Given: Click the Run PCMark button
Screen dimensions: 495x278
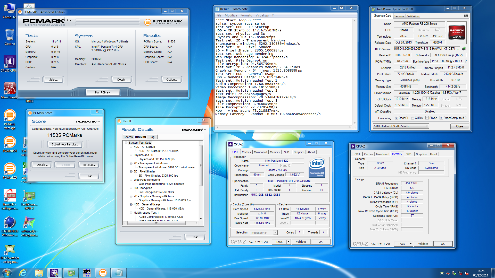Looking at the screenshot, I should 103,92.
